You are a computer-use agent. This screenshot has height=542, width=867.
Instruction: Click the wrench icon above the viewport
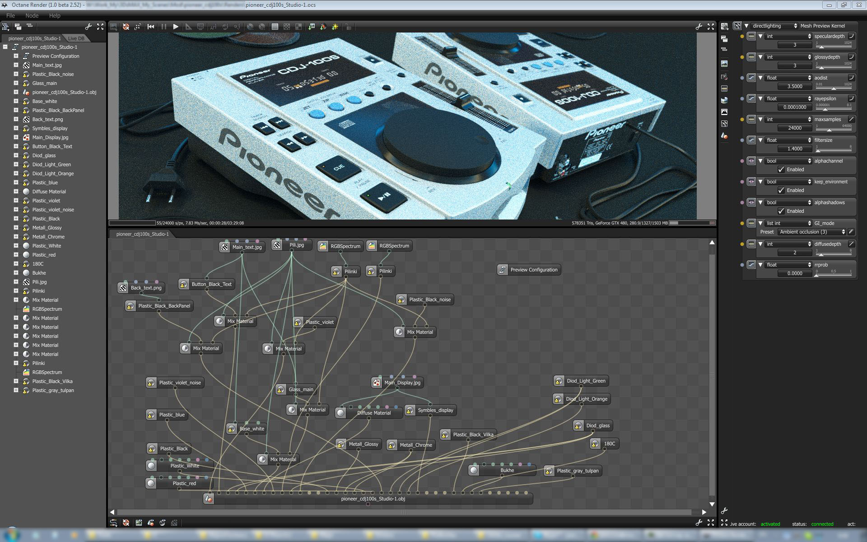tap(699, 27)
